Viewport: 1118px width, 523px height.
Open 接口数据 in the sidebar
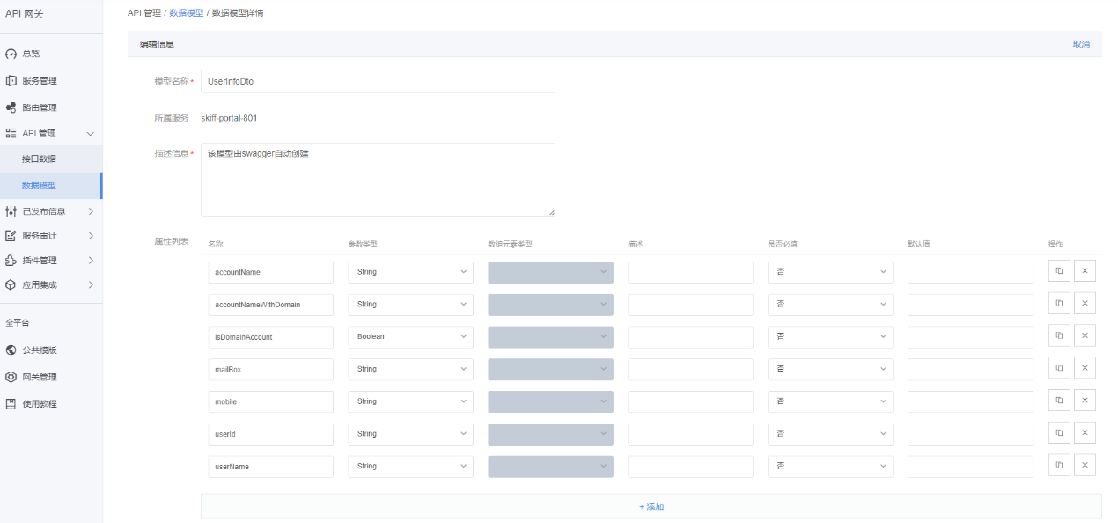pos(39,158)
